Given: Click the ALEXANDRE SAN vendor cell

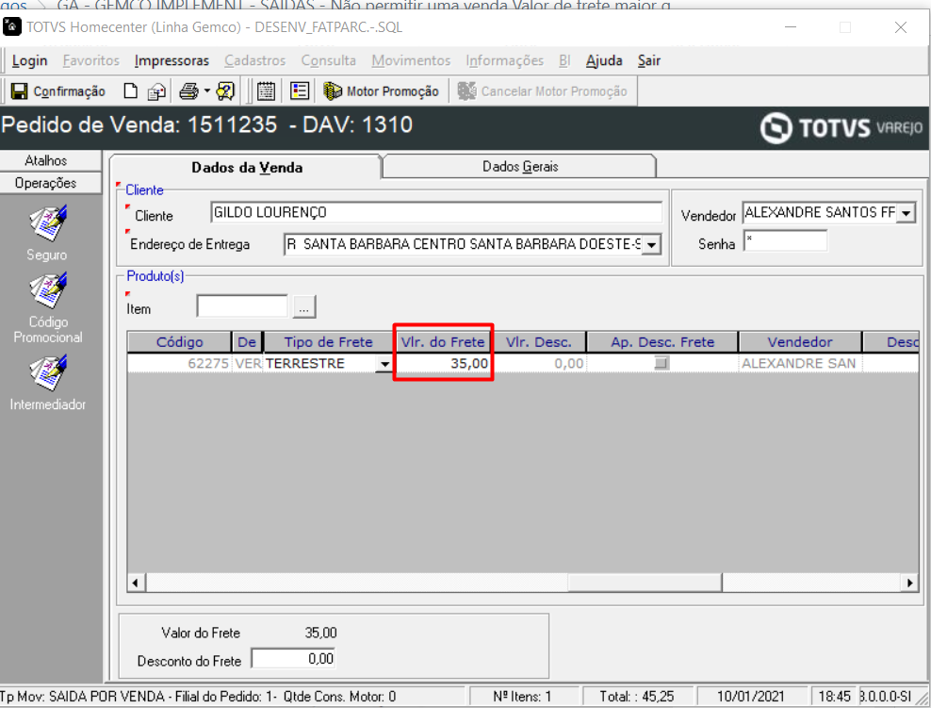Looking at the screenshot, I should click(x=799, y=364).
